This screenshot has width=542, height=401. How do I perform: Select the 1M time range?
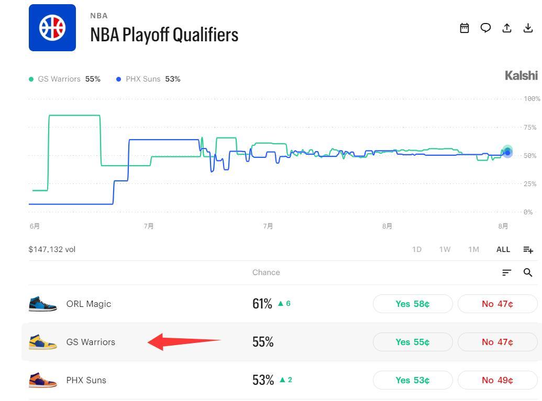tap(473, 249)
